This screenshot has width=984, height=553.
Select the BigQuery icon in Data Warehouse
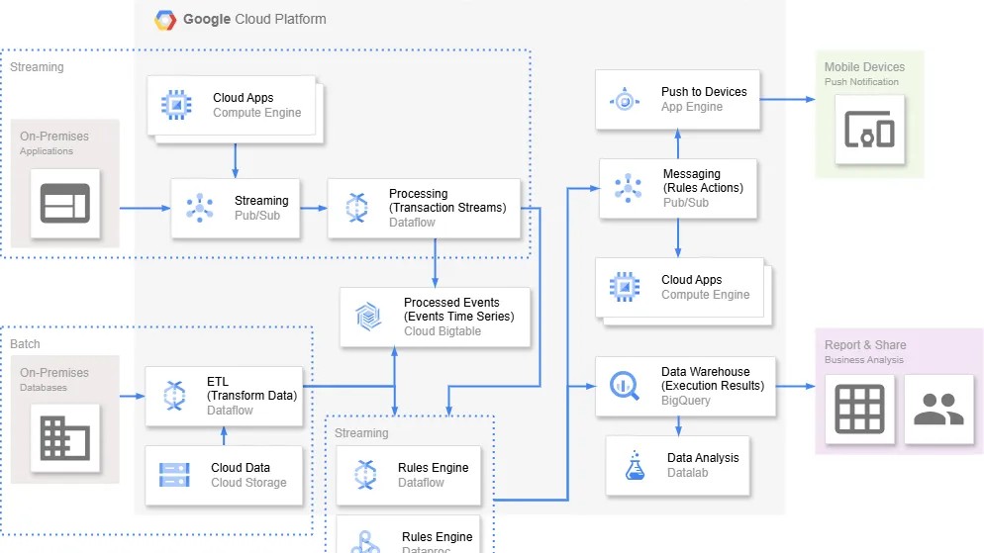coord(625,386)
